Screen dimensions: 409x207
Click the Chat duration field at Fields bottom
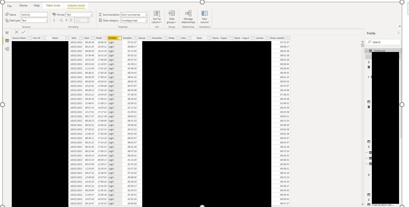[x=383, y=205]
